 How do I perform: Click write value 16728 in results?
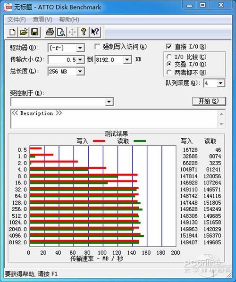190,150
